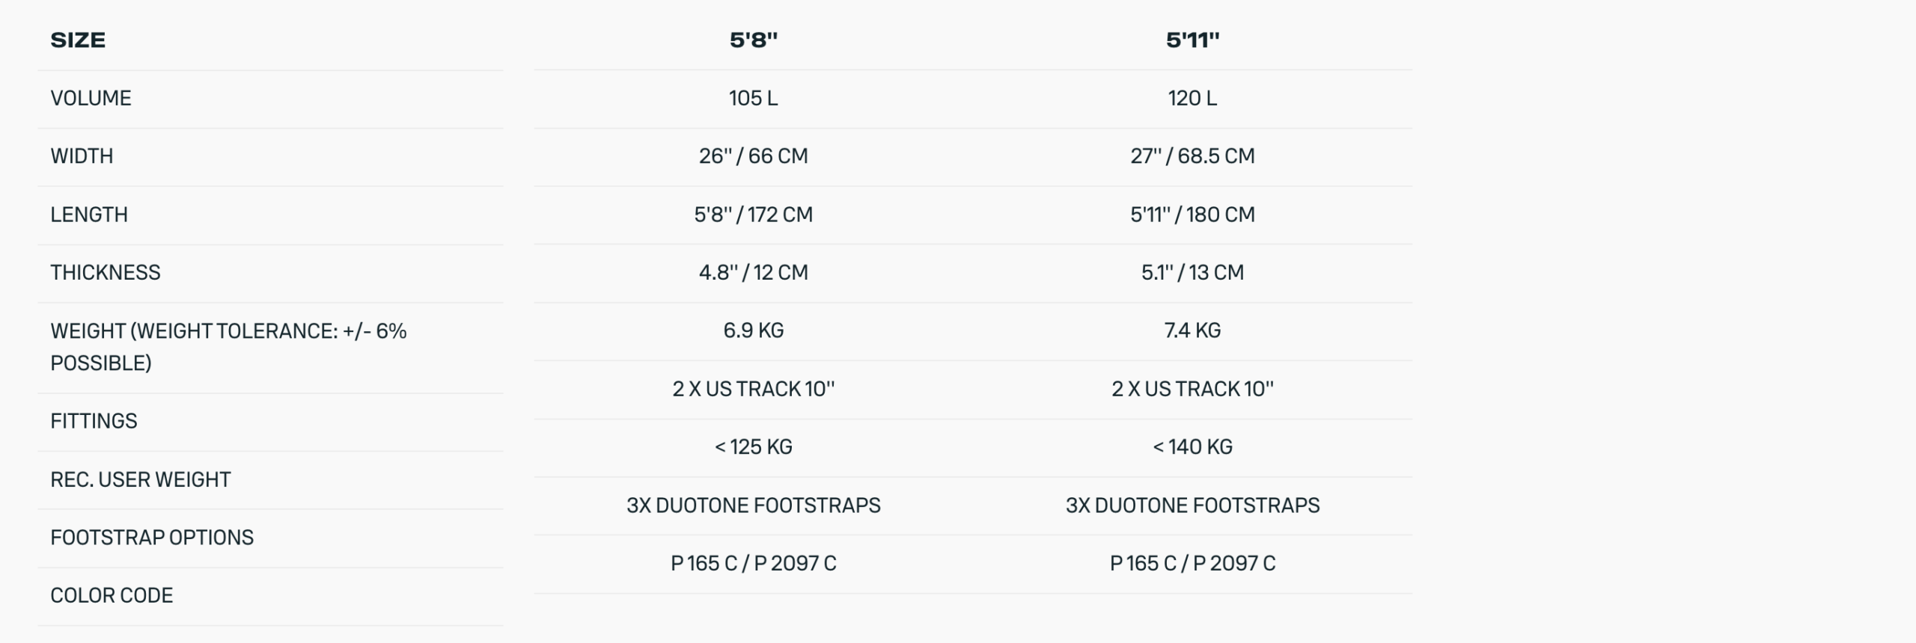The image size is (1916, 643).
Task: Select the 5'11" size column header
Action: [1192, 40]
